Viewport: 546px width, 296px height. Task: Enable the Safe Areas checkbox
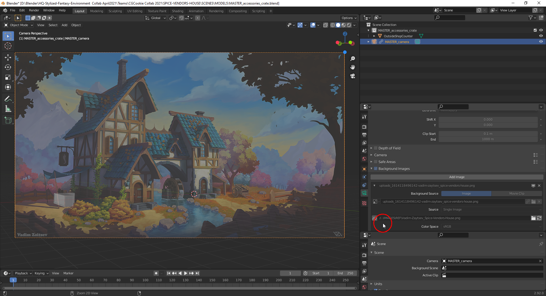[376, 162]
